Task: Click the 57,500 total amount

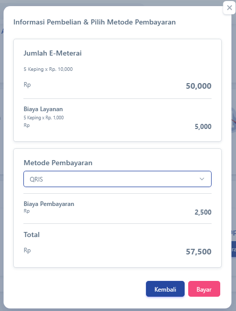Action: 198,252
